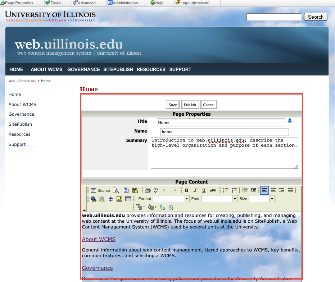Click the page-with-plus icon in toolbar

click(x=171, y=207)
